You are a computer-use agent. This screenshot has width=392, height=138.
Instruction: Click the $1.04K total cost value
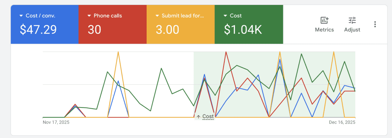243,29
